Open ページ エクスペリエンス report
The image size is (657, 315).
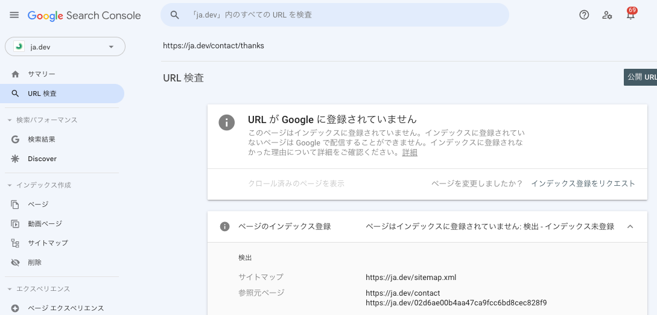66,308
